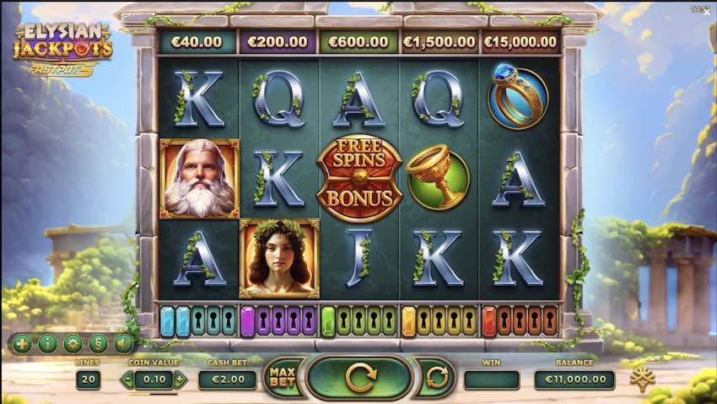Image resolution: width=717 pixels, height=404 pixels.
Task: Click the purple gem key meter
Action: (x=278, y=321)
